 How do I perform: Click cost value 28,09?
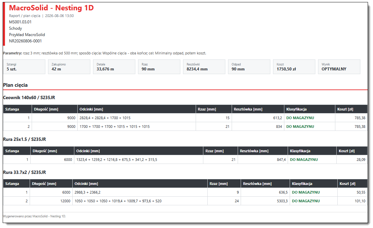(x=361, y=160)
